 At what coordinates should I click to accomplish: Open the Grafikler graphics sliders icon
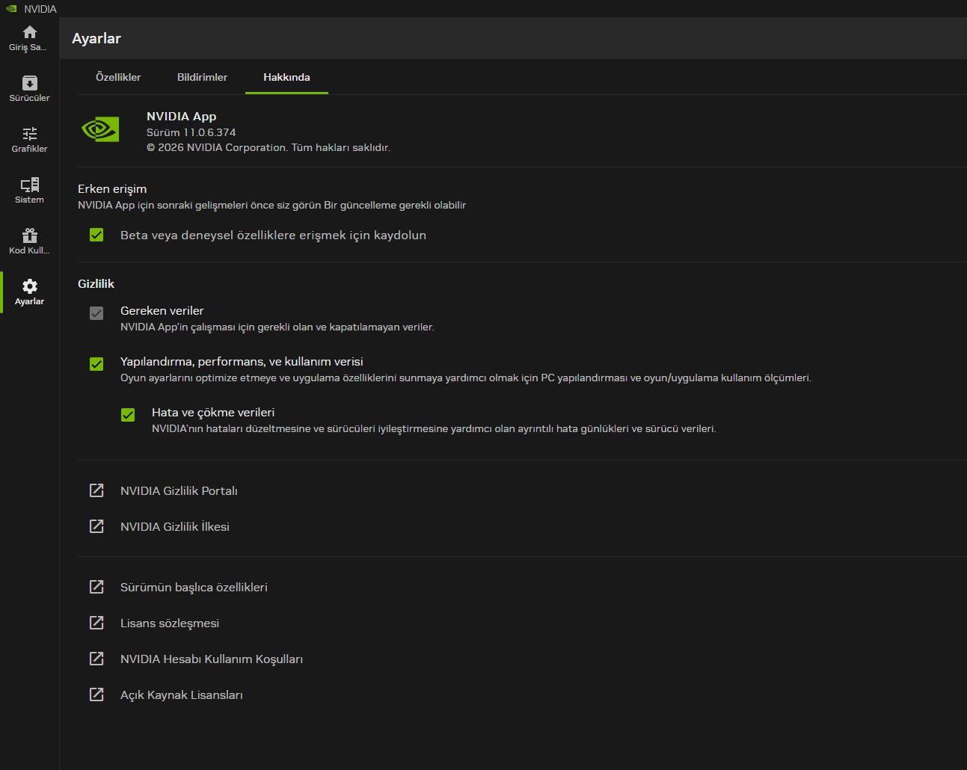pos(30,134)
